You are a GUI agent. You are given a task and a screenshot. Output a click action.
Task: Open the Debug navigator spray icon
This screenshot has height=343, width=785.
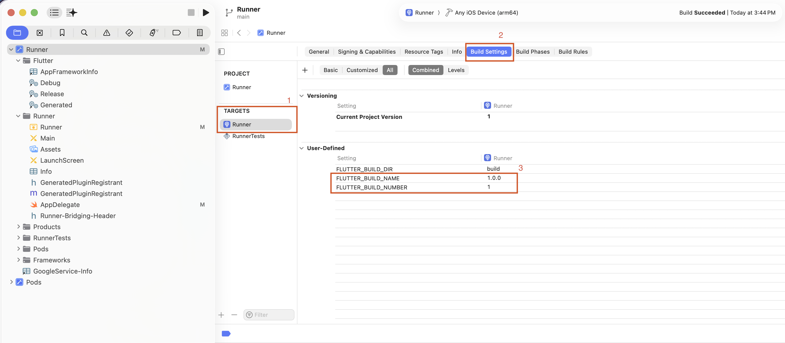pyautogui.click(x=154, y=32)
